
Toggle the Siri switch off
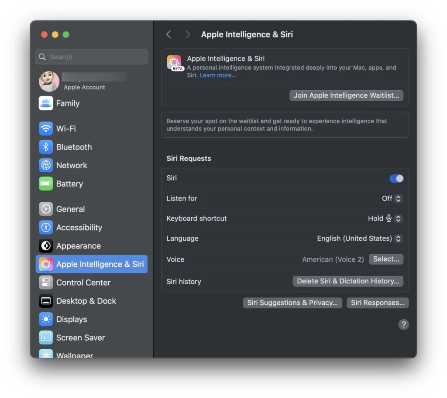click(x=396, y=178)
